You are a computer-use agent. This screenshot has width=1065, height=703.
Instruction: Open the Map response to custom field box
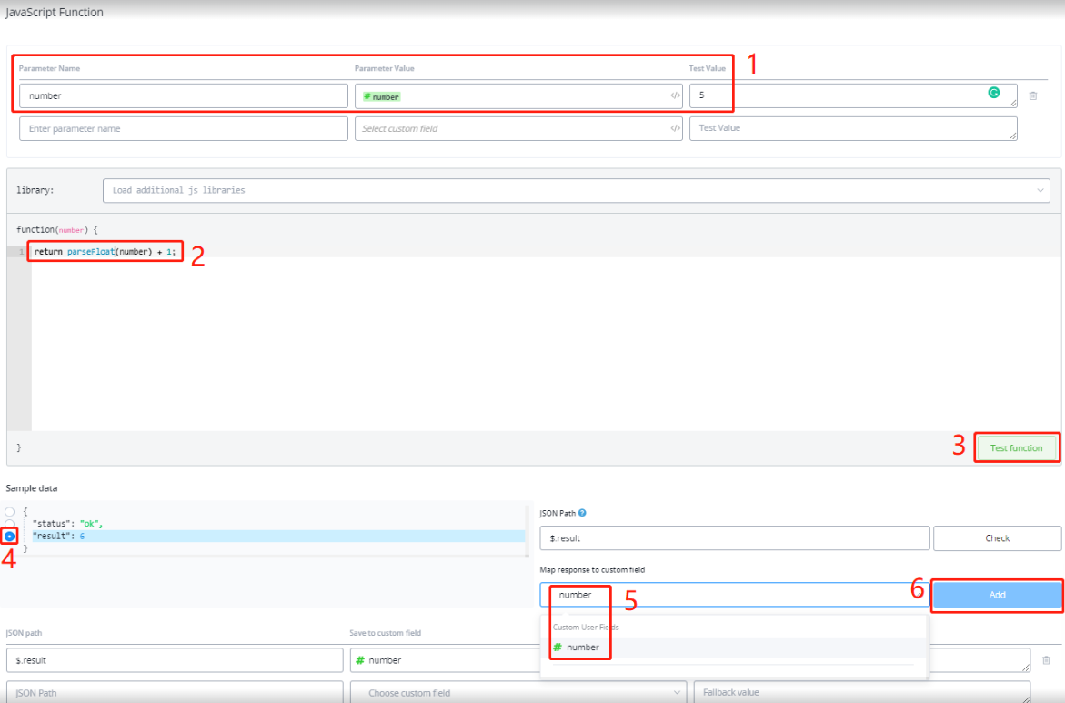(x=734, y=595)
